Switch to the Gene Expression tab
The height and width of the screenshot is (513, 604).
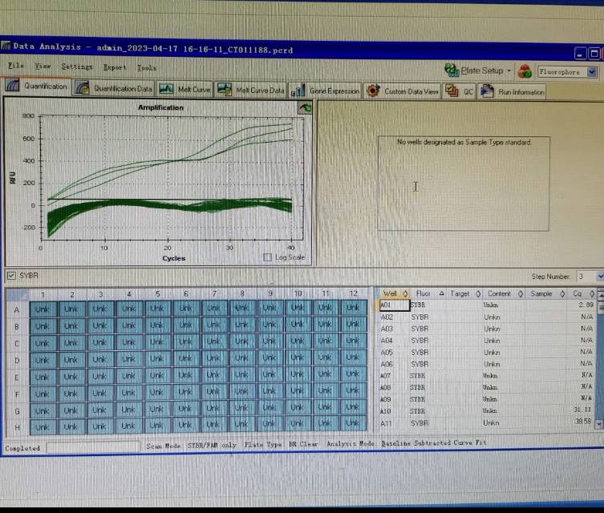[x=326, y=91]
